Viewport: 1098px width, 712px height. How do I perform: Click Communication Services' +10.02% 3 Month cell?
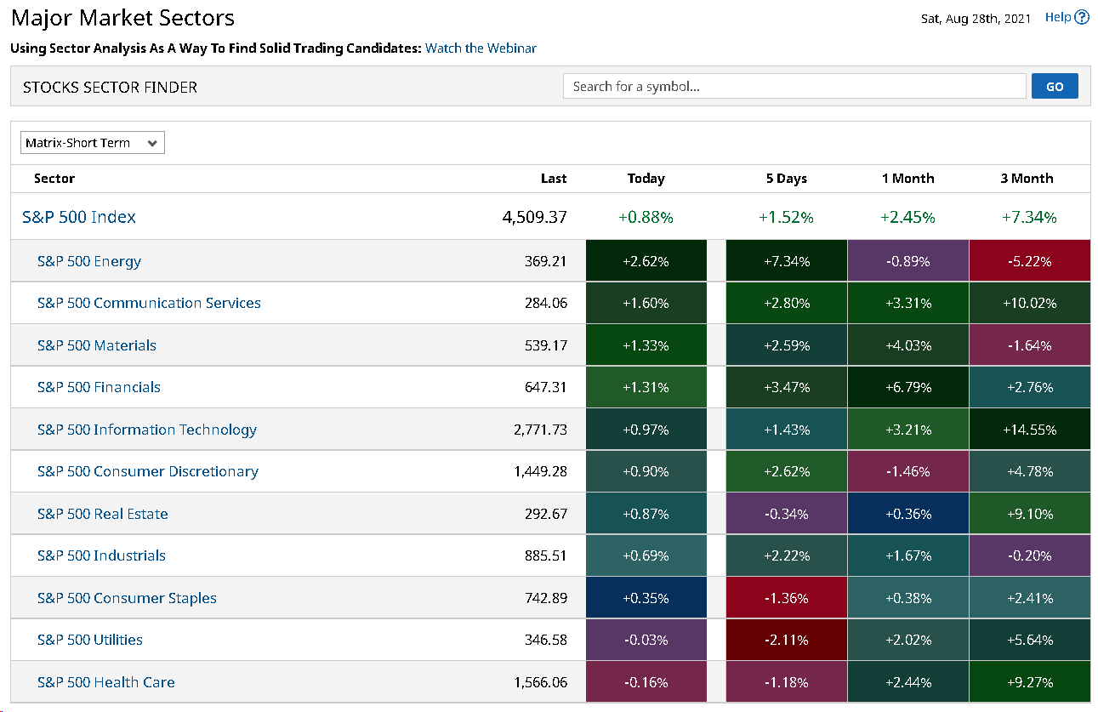point(1029,303)
